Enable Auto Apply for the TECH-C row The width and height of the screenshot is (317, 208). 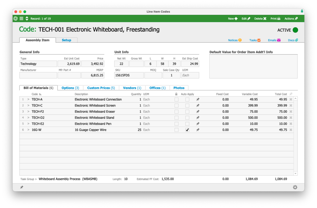(187, 105)
